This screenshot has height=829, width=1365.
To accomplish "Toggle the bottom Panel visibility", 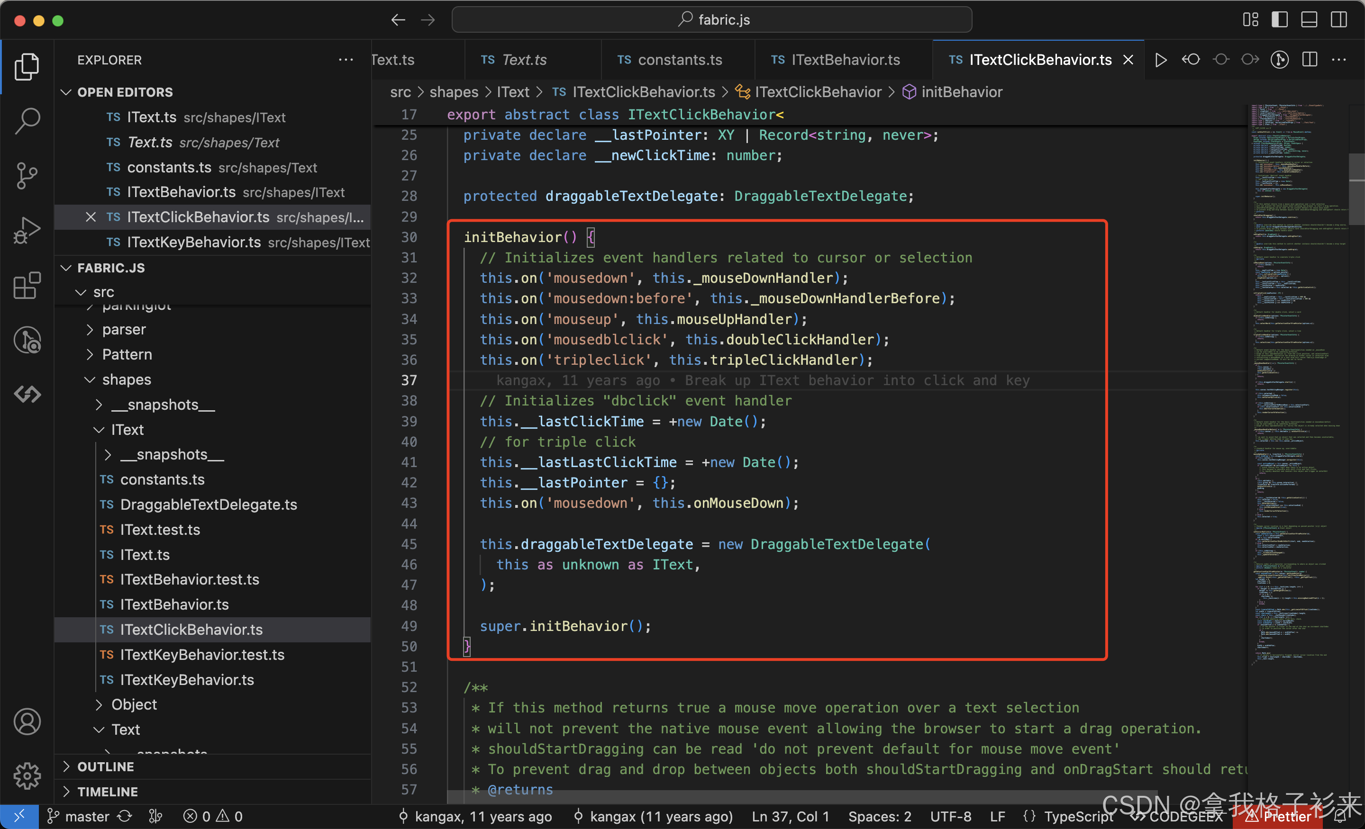I will pyautogui.click(x=1309, y=20).
